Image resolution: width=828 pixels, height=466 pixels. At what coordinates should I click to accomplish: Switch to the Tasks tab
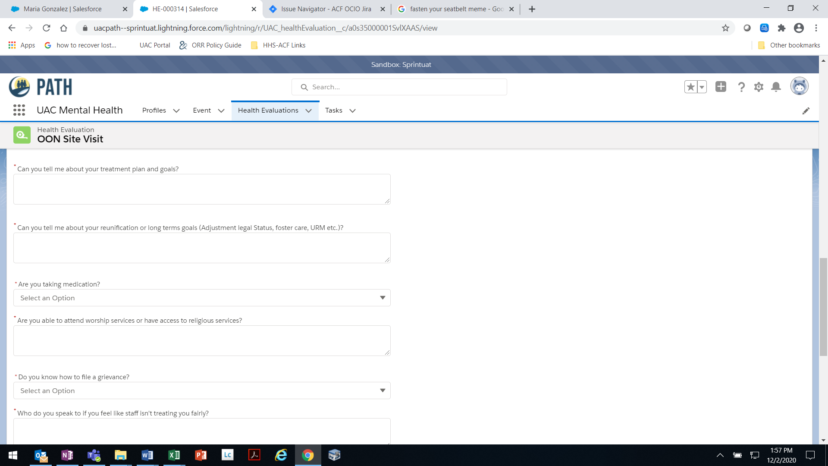pos(333,110)
